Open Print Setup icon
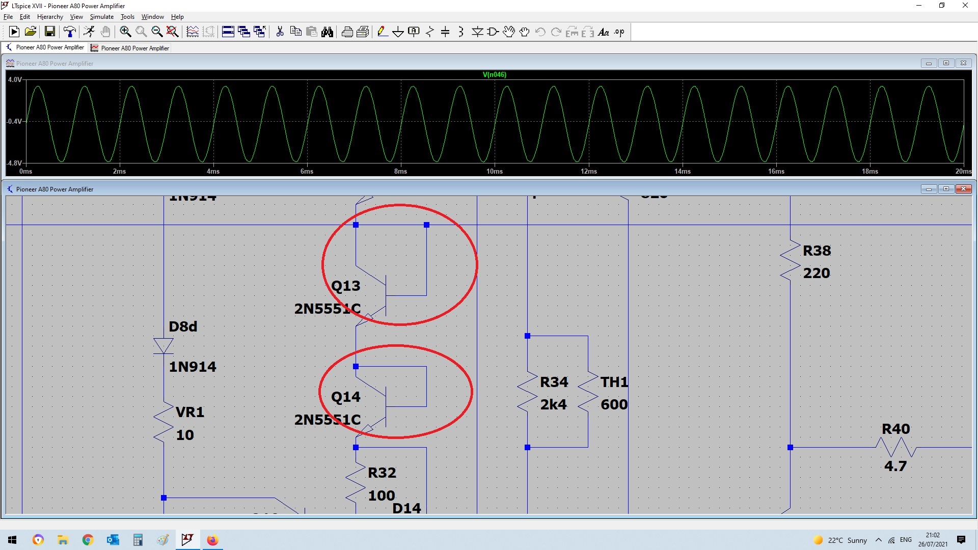Screen dimensions: 978x550 [363, 32]
